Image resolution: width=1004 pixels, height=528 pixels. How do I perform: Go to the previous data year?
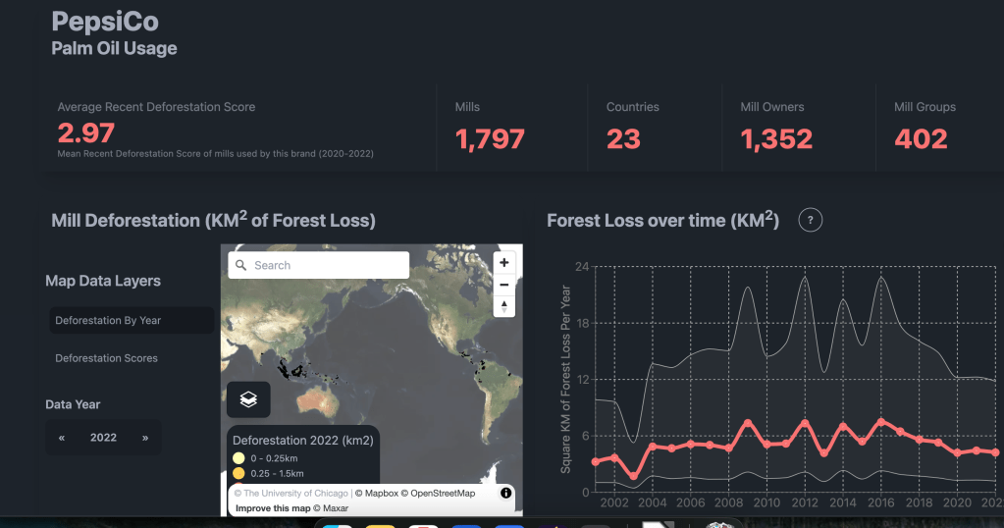click(62, 438)
